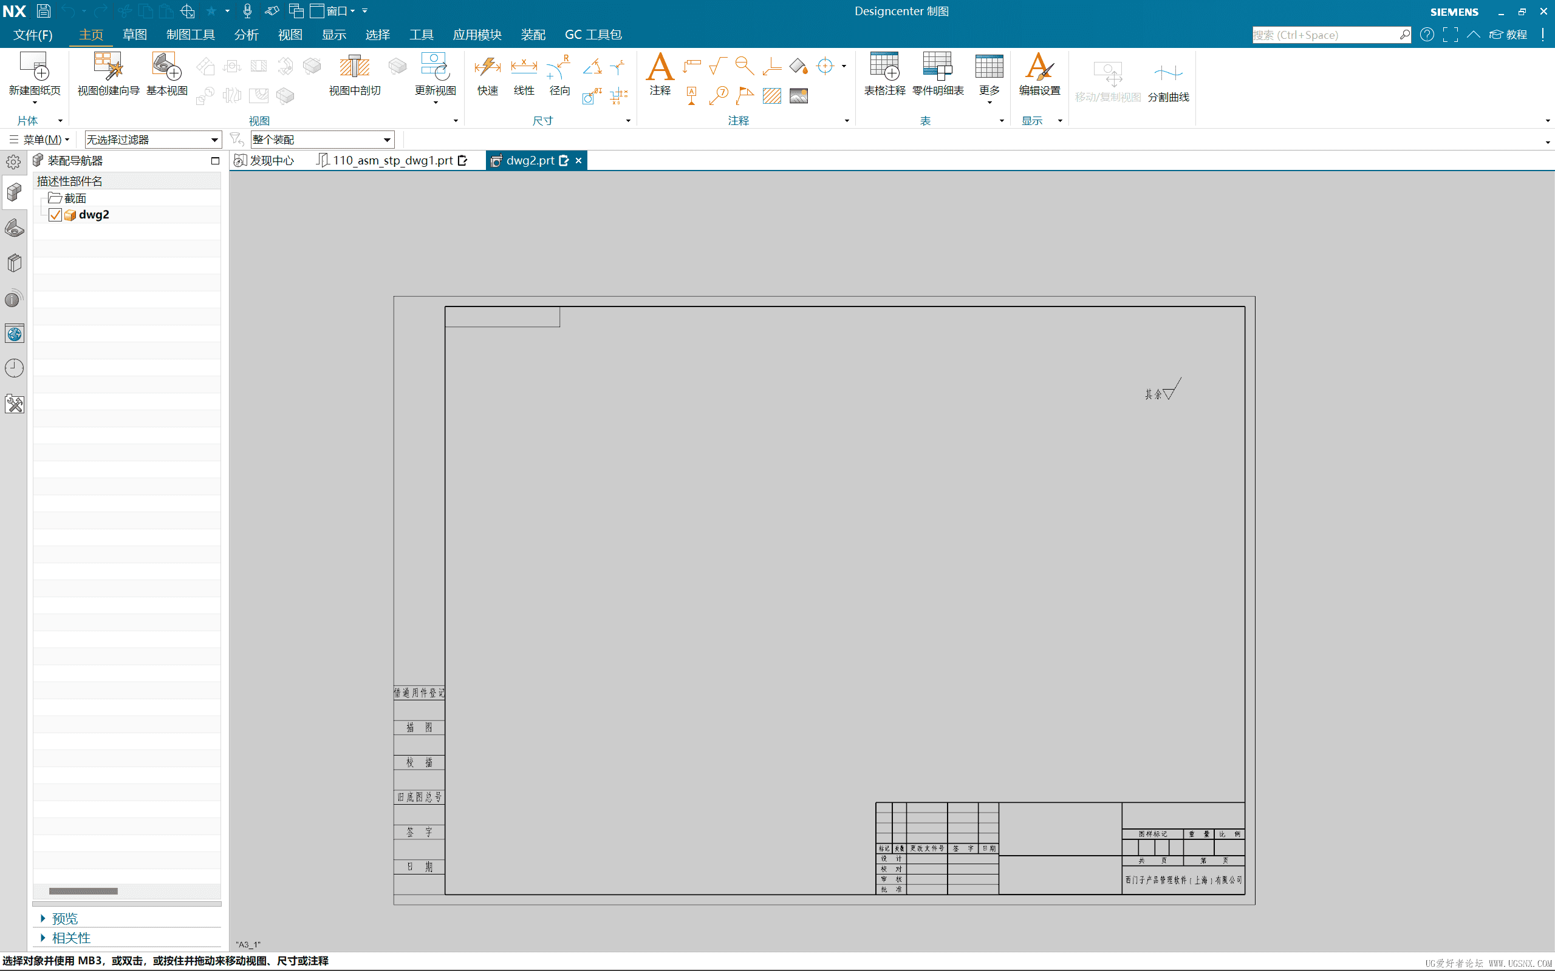
Task: Click the sheet name "A3_1" label
Action: [x=248, y=945]
